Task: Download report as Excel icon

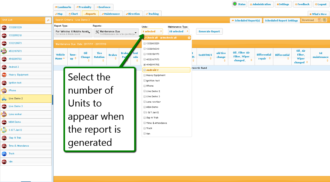Action: pos(324,20)
